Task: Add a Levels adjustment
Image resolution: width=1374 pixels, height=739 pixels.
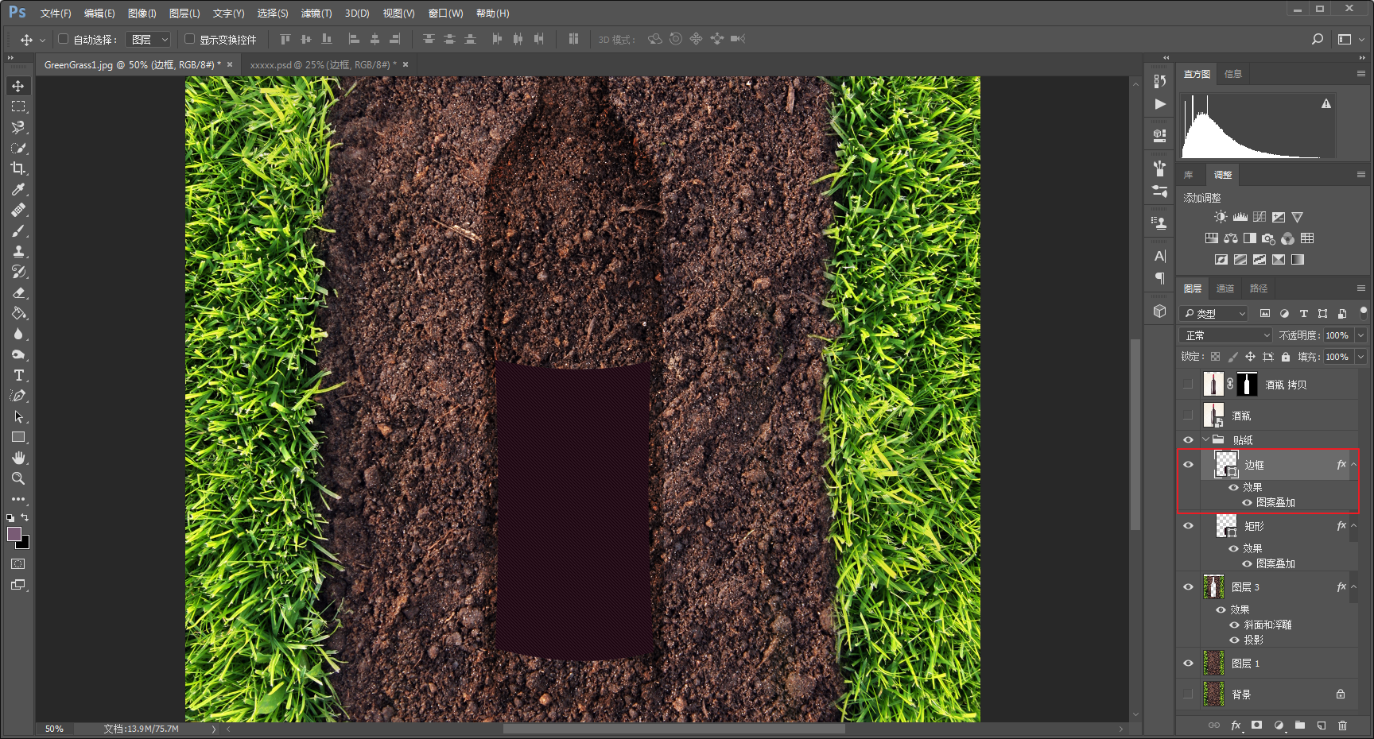Action: tap(1240, 217)
